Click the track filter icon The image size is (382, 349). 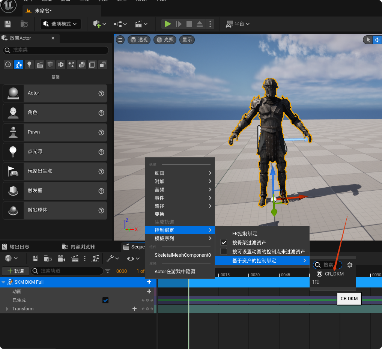[107, 271]
